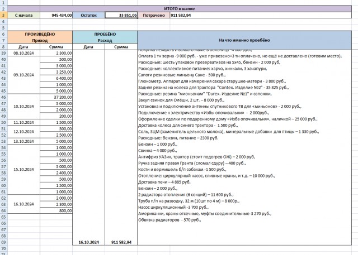Click the amount 2 500,00
The height and width of the screenshot is (255, 358).
(x=56, y=135)
